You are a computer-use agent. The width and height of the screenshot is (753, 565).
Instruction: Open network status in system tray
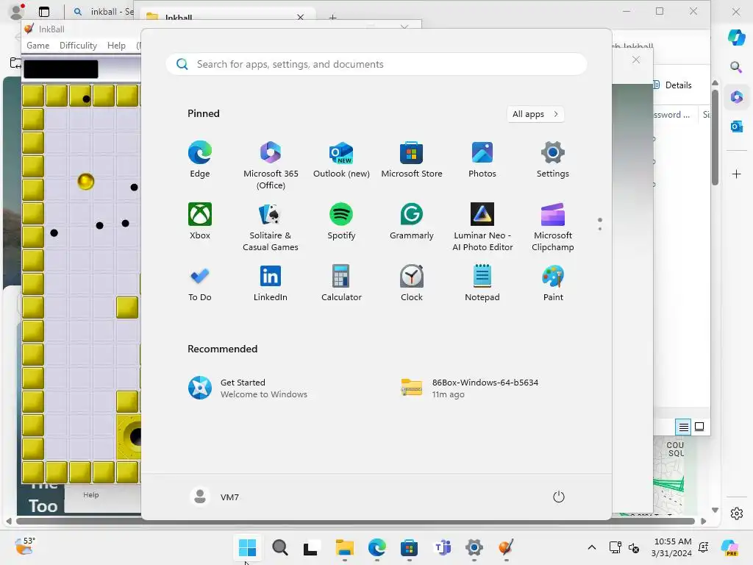pyautogui.click(x=615, y=547)
